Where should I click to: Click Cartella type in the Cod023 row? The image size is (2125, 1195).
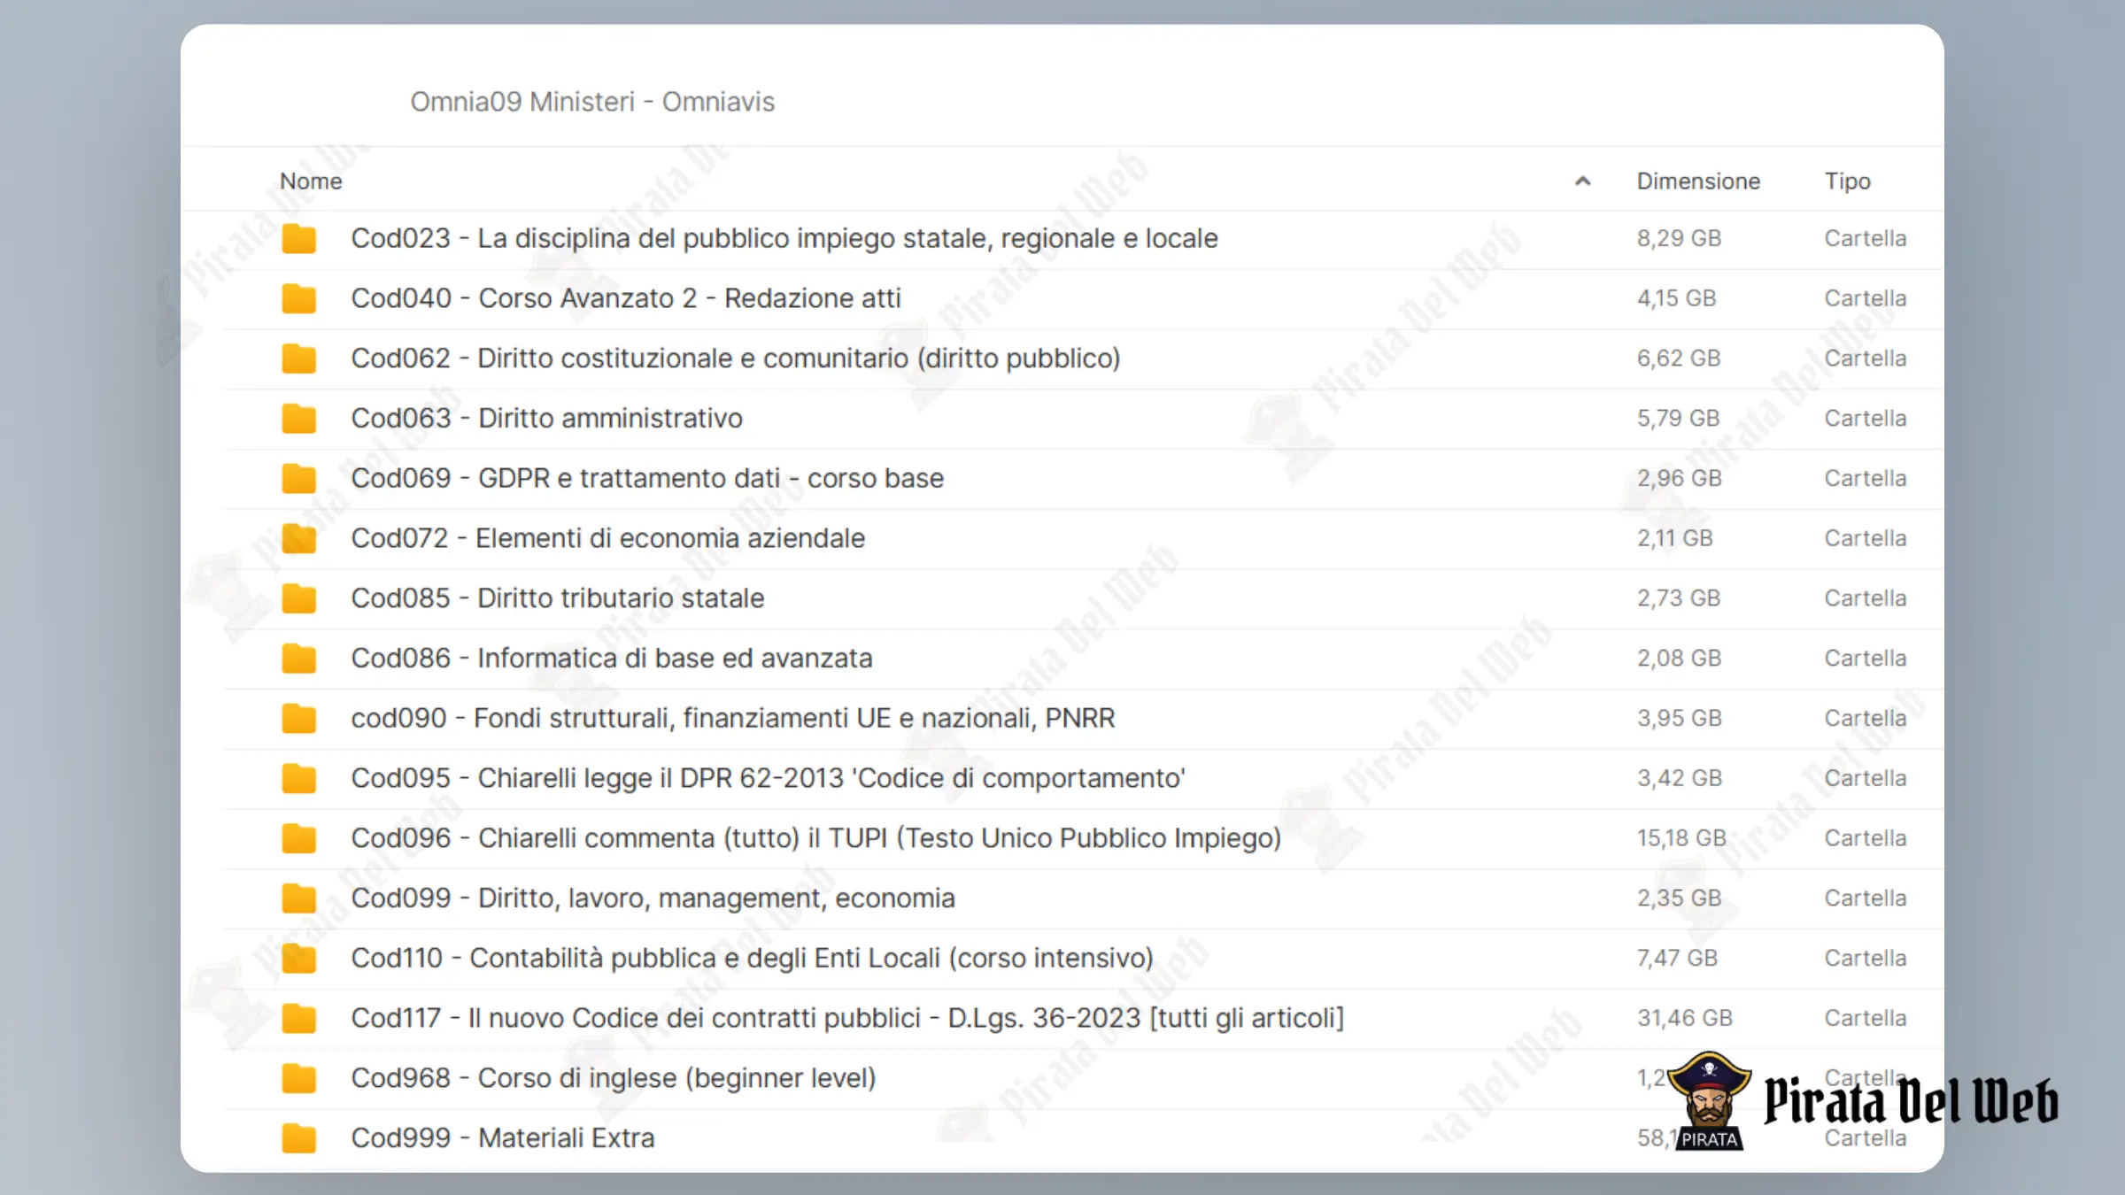point(1865,239)
